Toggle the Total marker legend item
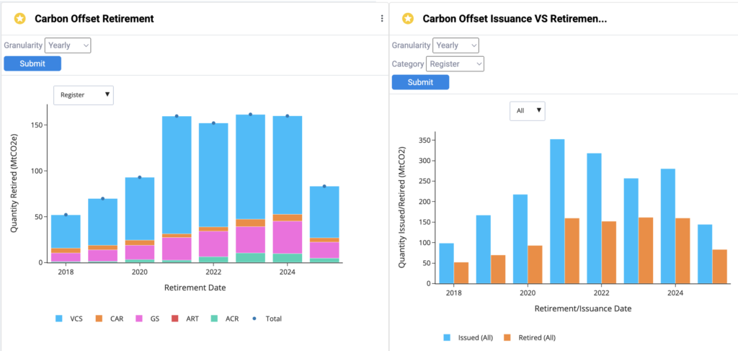 (x=267, y=319)
